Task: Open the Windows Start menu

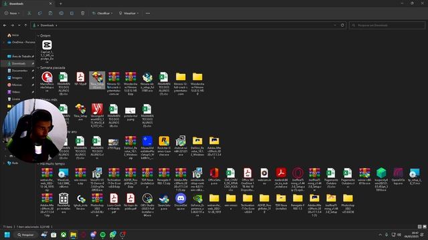Action: click(x=7, y=235)
